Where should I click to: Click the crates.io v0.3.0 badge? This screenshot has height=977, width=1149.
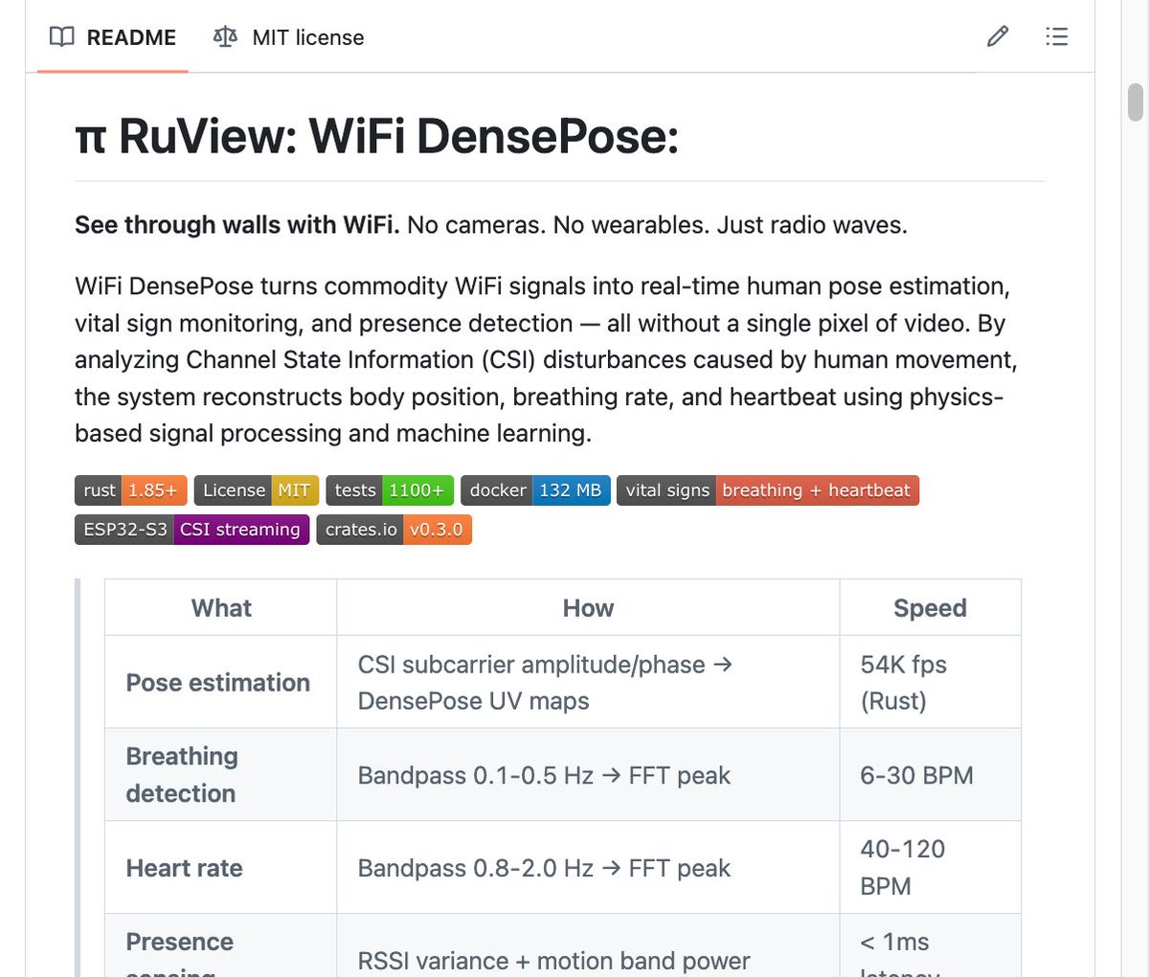(394, 530)
